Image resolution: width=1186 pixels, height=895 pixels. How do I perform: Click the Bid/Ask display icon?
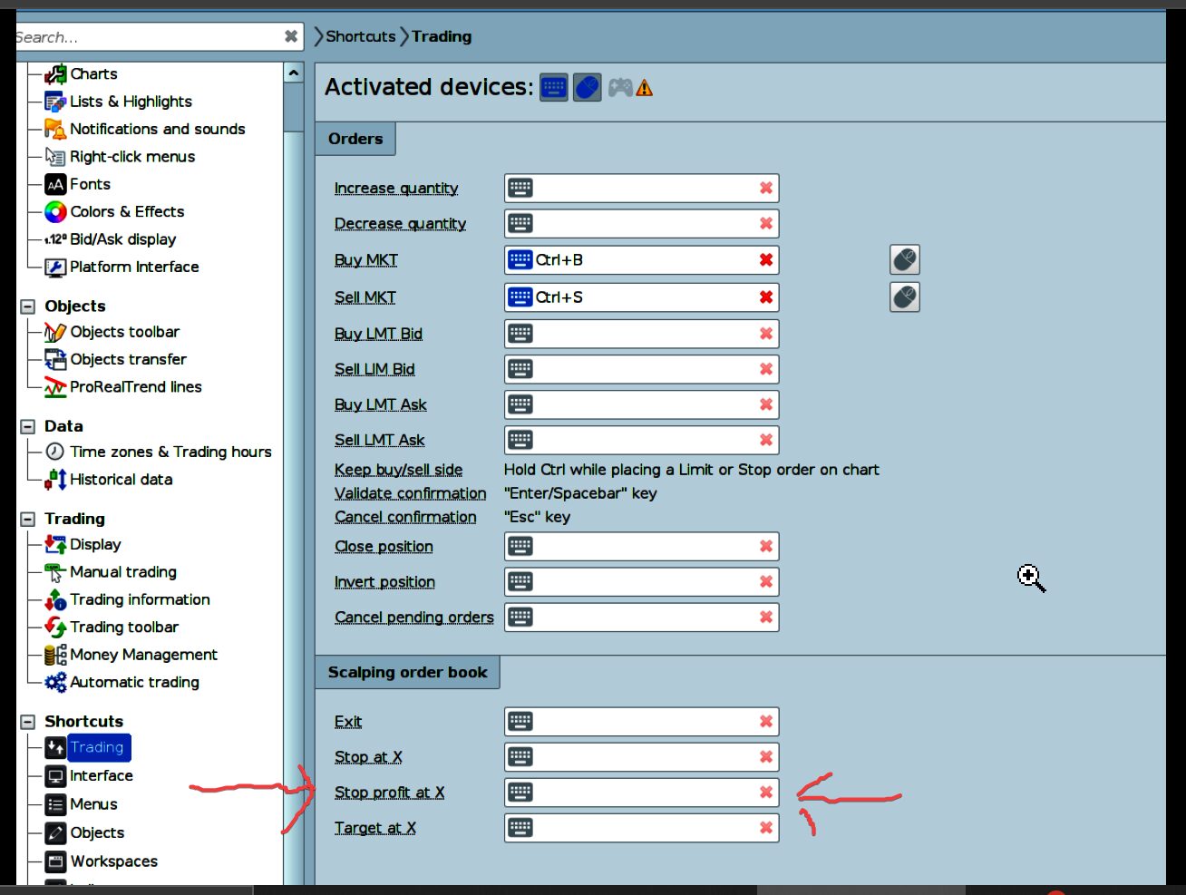[55, 239]
